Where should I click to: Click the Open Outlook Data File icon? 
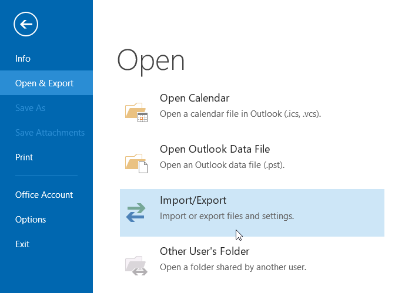click(136, 163)
